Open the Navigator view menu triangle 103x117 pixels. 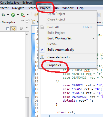coord(27,27)
